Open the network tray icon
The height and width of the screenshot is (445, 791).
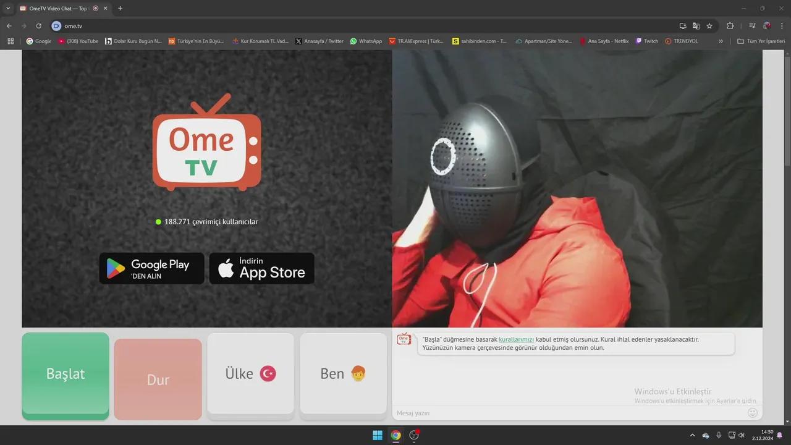[x=732, y=435]
